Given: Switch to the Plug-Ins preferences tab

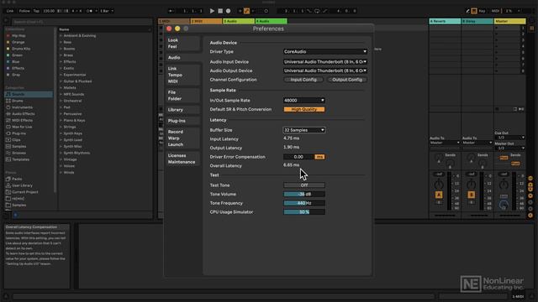Looking at the screenshot, I should 182,121.
